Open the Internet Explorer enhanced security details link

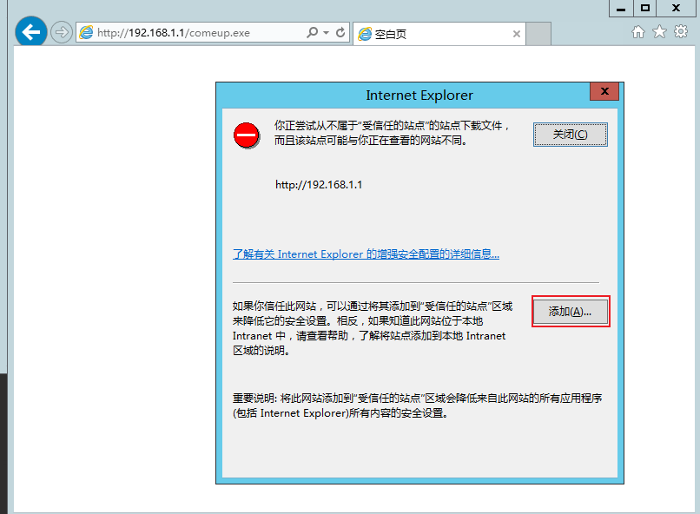[366, 254]
